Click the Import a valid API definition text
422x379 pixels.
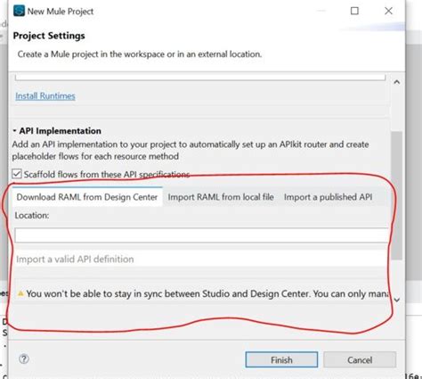75,260
